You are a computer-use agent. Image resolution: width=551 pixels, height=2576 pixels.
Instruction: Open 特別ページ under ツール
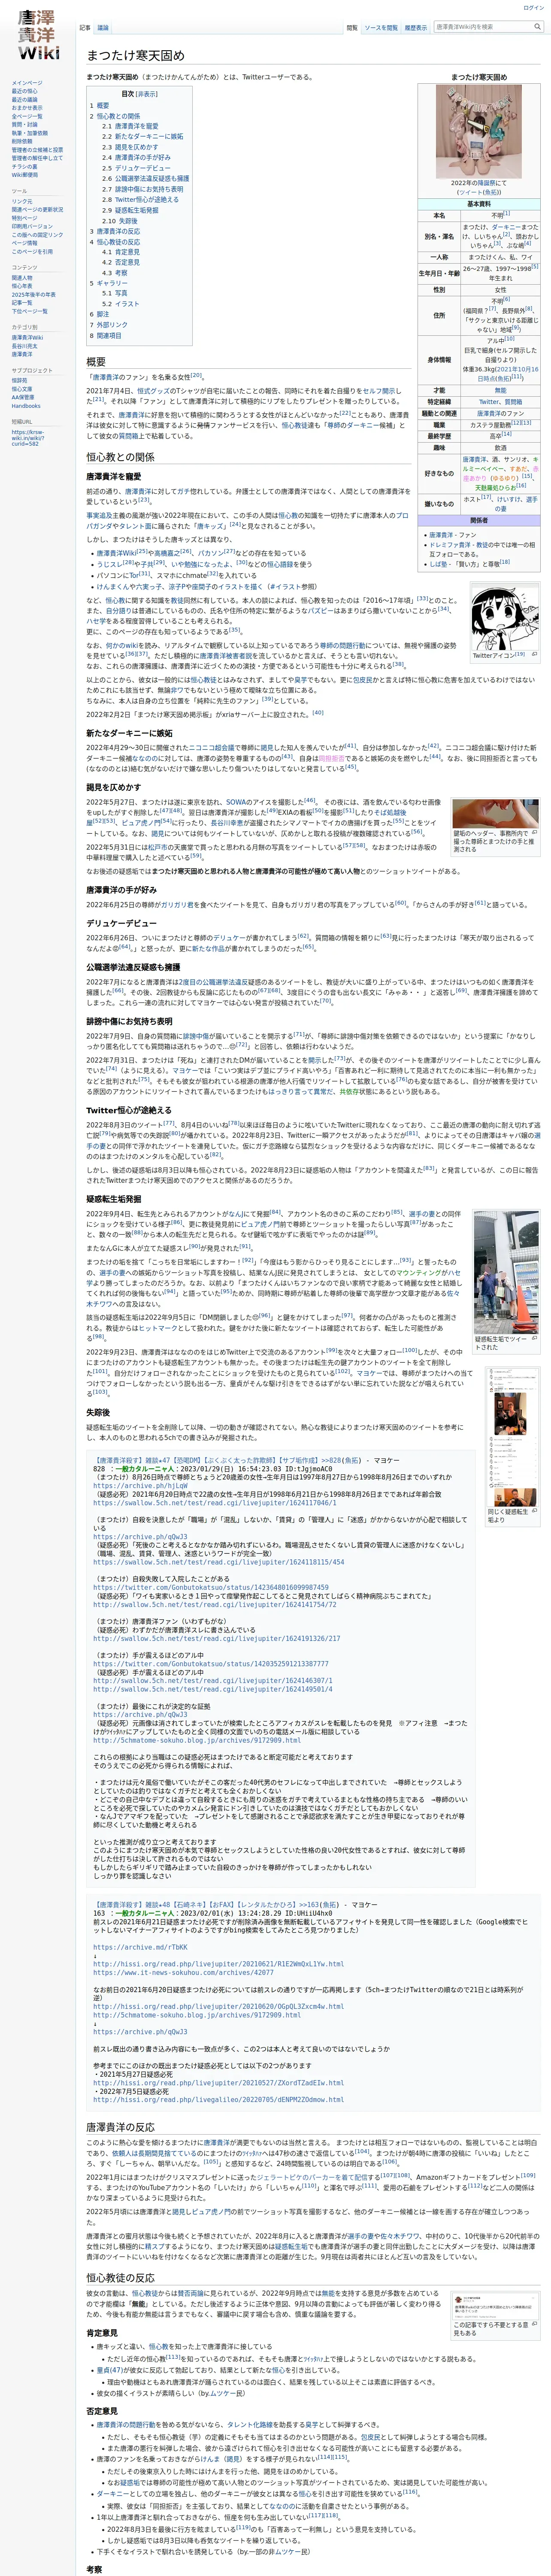click(25, 218)
